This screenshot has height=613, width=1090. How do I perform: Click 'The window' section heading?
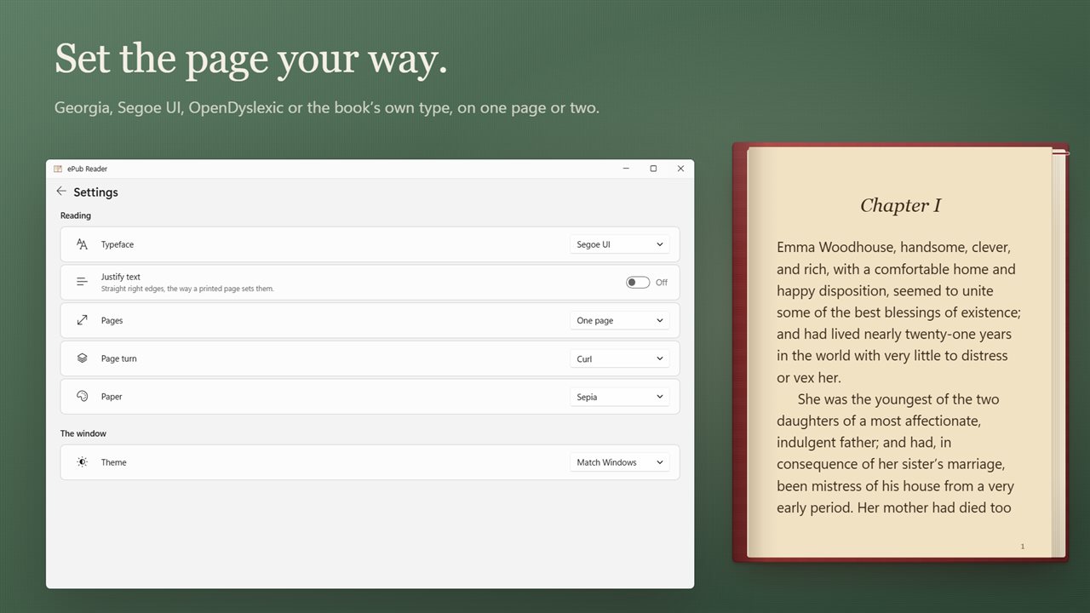[x=83, y=433]
